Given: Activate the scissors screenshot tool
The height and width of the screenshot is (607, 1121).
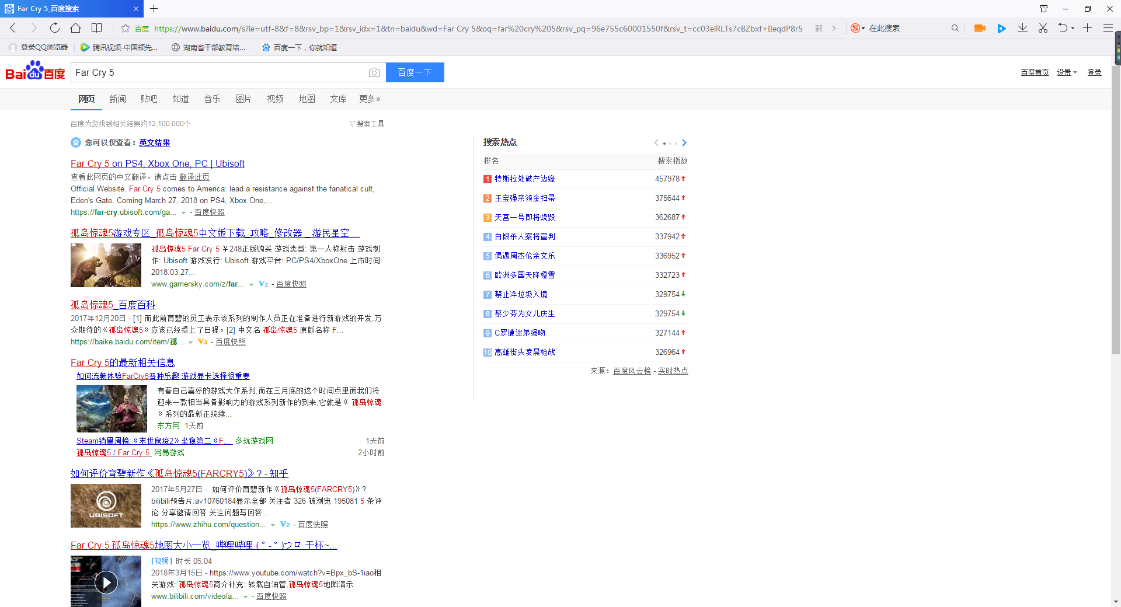Looking at the screenshot, I should tap(1043, 28).
